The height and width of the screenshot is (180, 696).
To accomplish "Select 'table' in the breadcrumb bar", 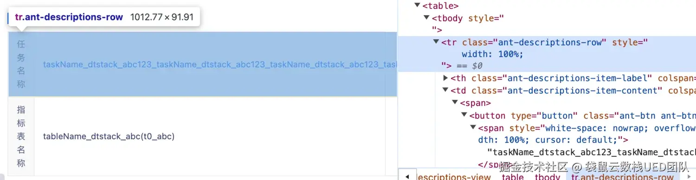I will click(x=512, y=177).
